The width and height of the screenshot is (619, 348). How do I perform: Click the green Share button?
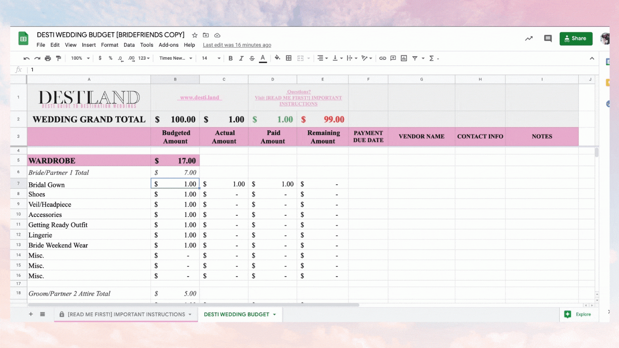[576, 39]
